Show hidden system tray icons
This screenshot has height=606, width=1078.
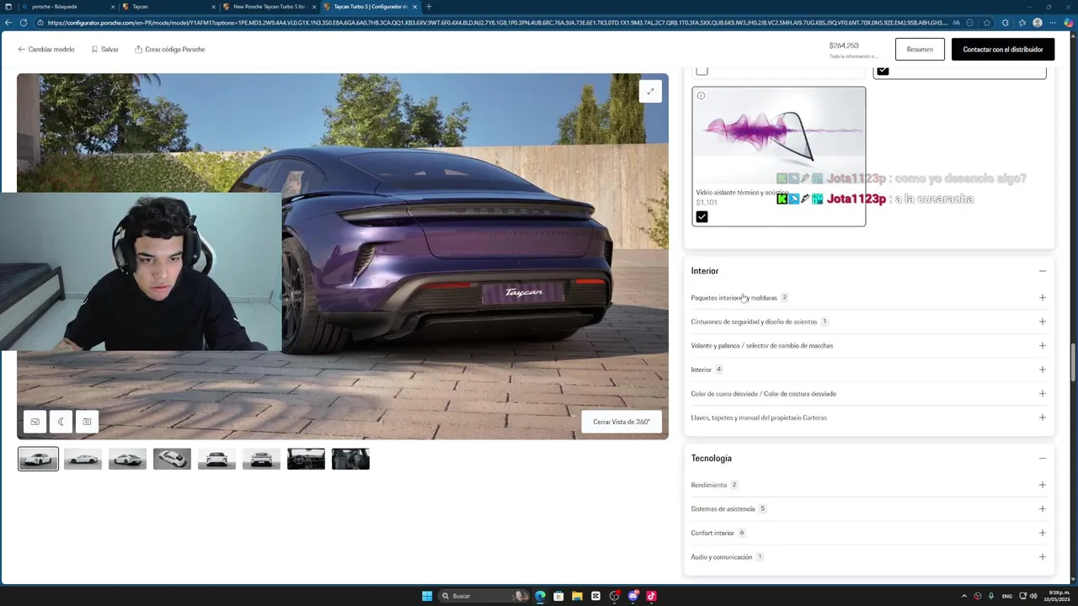point(964,596)
